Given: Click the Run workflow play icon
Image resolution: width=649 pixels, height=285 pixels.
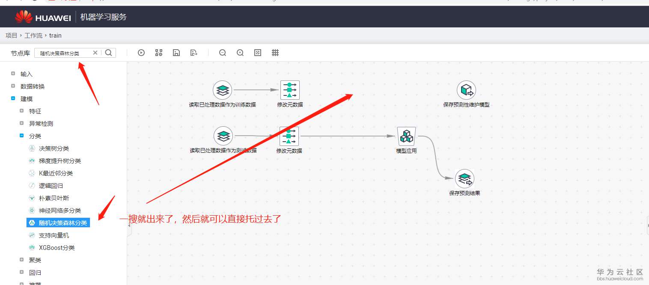Looking at the screenshot, I should [141, 53].
